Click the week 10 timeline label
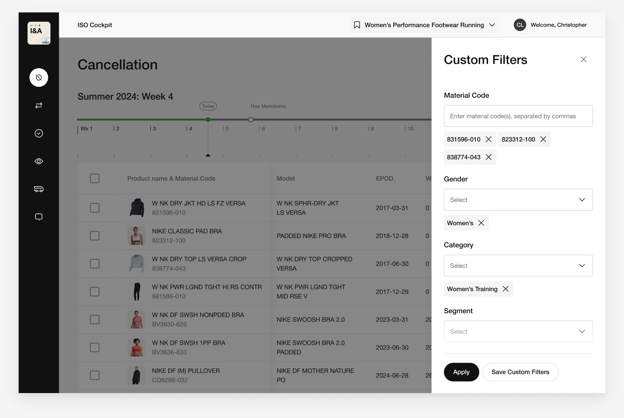The width and height of the screenshot is (624, 418). 410,129
